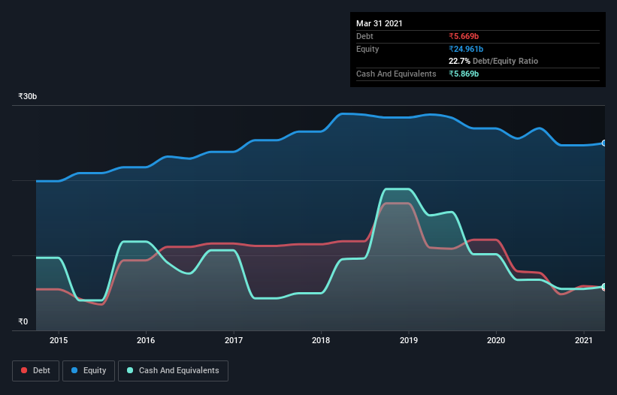Click the equity line end marker
Viewport: 617px width, 395px height.
pos(604,143)
